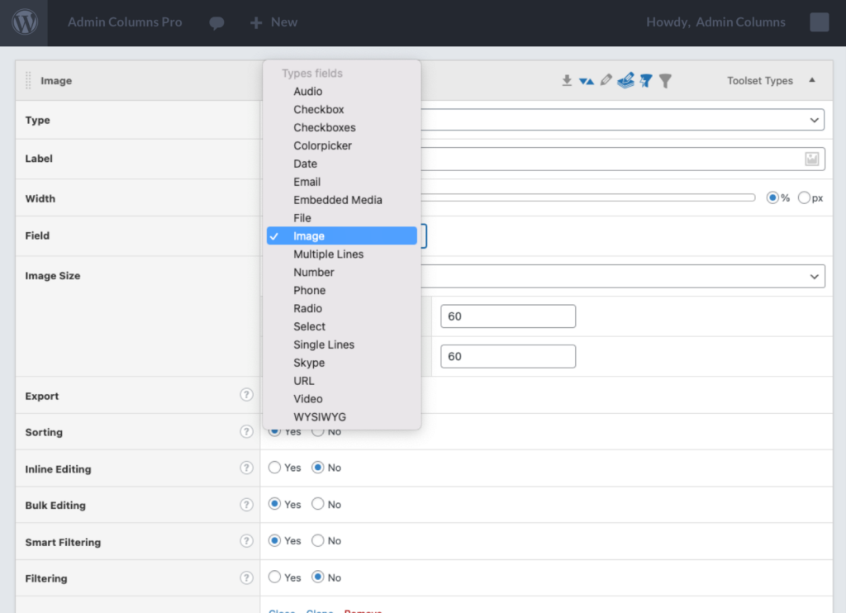The image size is (846, 613).
Task: Click New in the admin bar
Action: 284,22
